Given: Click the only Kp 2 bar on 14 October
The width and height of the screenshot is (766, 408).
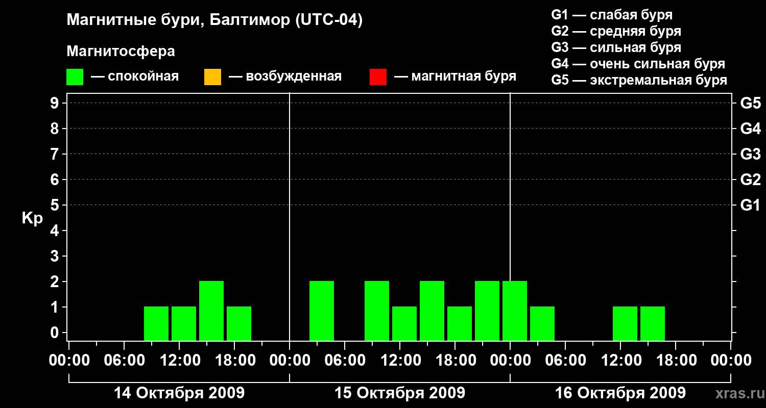Looking at the screenshot, I should coord(211,311).
